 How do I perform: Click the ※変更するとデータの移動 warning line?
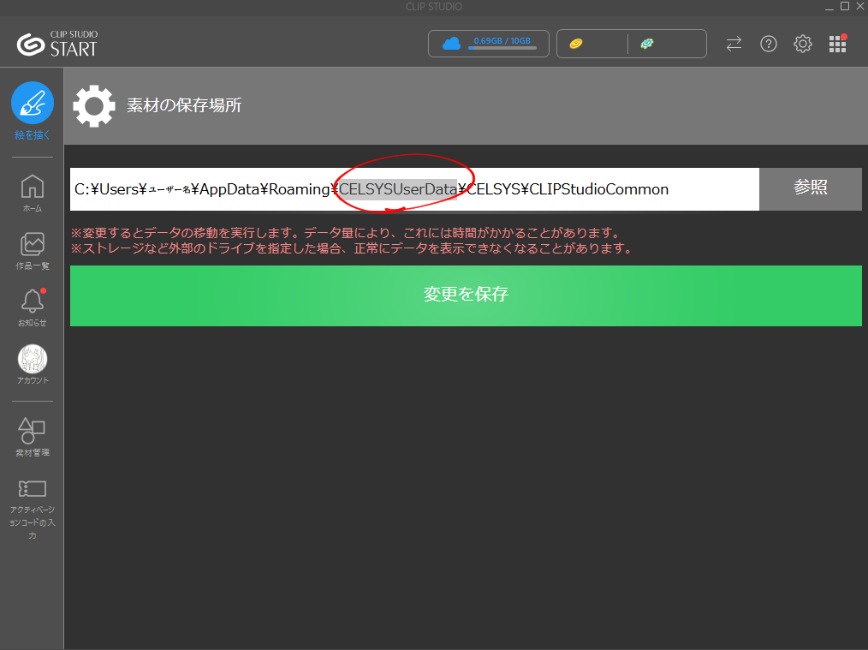[x=347, y=233]
